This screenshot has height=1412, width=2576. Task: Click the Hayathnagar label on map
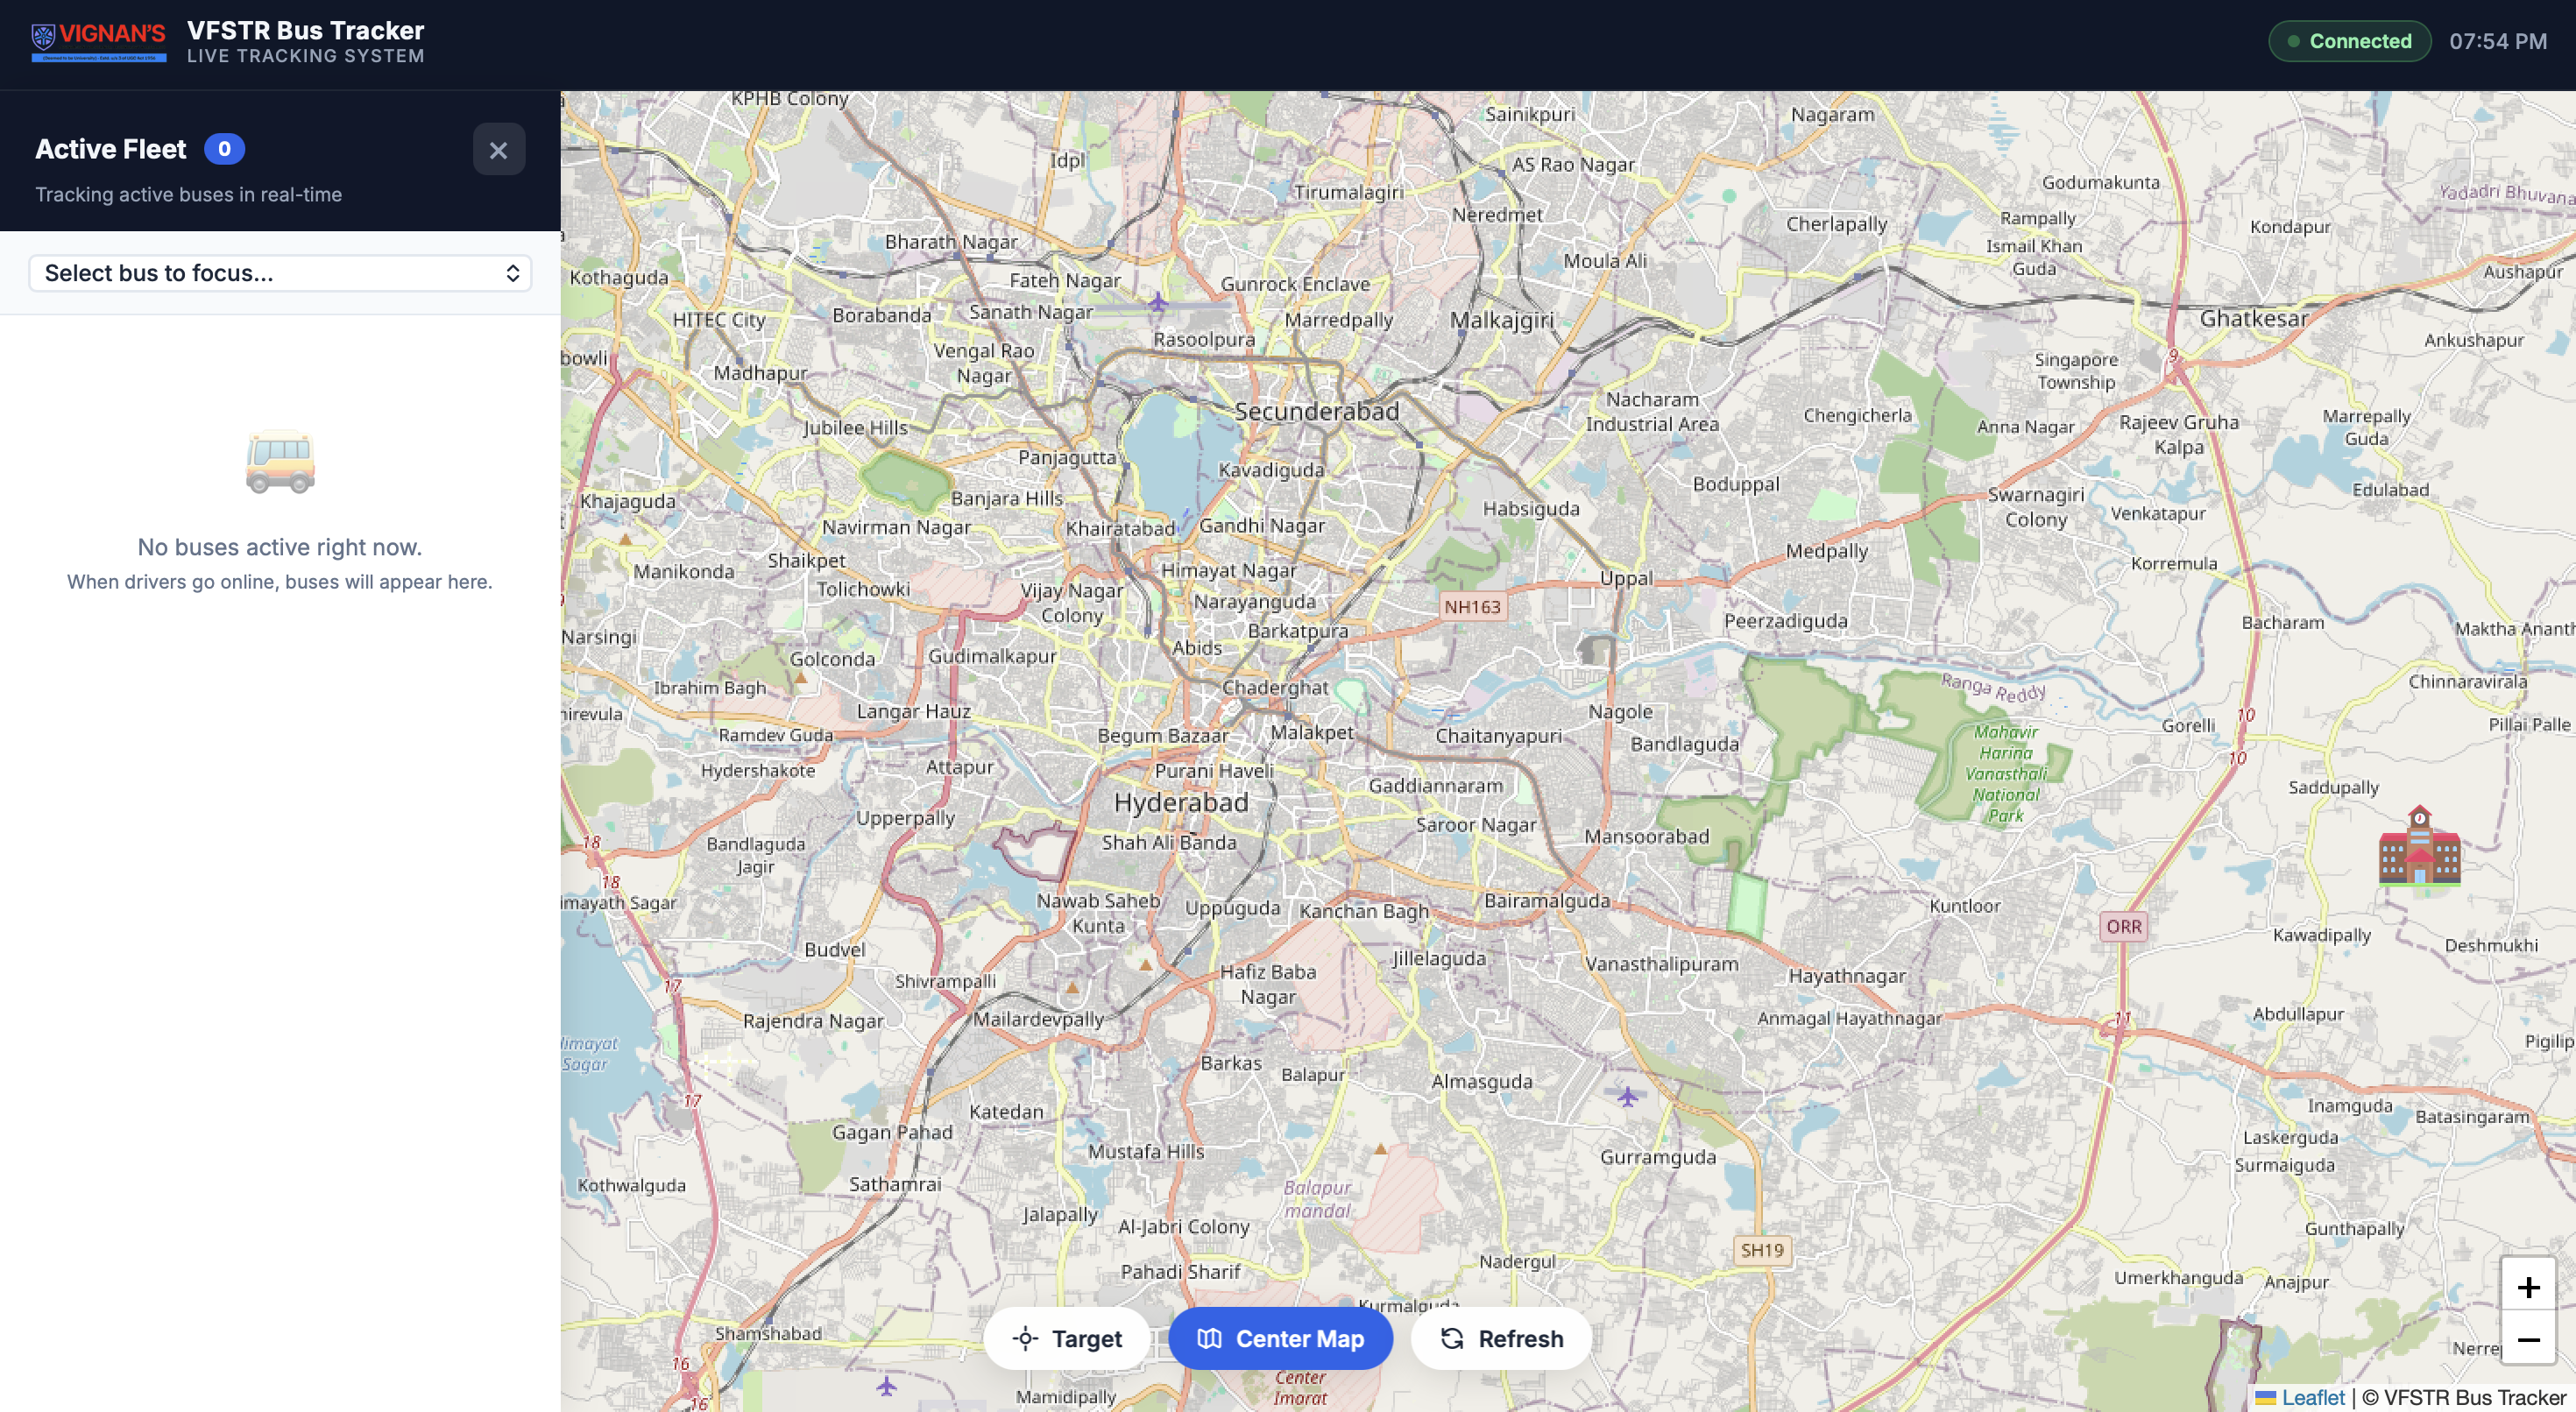pyautogui.click(x=1847, y=976)
